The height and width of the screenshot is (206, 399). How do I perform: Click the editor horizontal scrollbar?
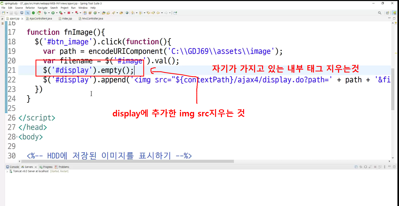pos(128,161)
